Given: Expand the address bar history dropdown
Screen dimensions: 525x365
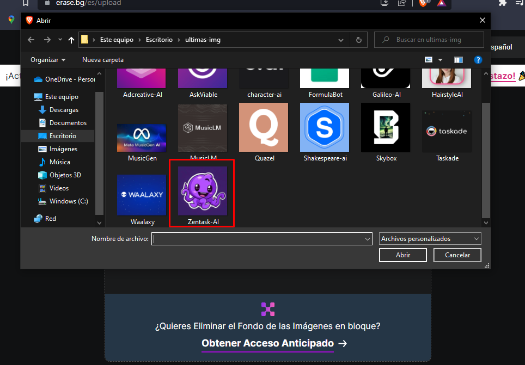Looking at the screenshot, I should coord(341,40).
